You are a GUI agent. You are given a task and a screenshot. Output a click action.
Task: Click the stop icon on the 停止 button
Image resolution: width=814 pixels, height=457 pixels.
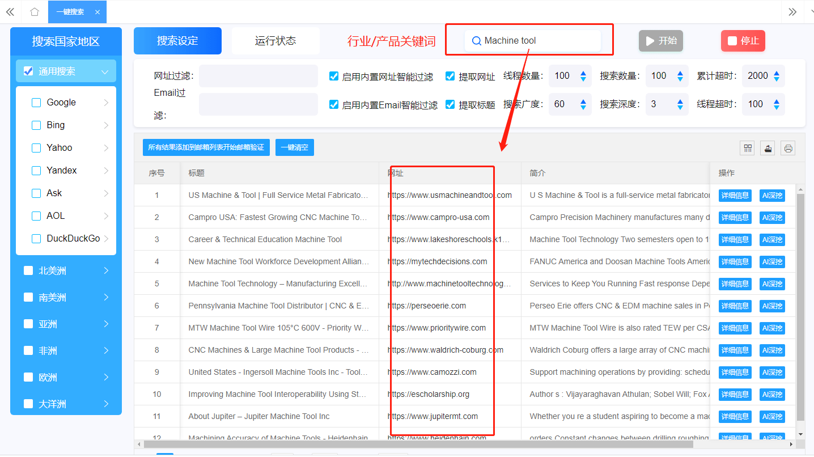(x=731, y=40)
